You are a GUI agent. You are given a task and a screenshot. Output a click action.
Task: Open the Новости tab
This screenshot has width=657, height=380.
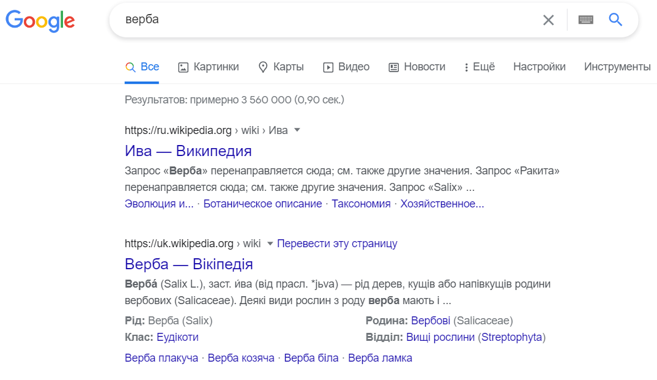417,67
